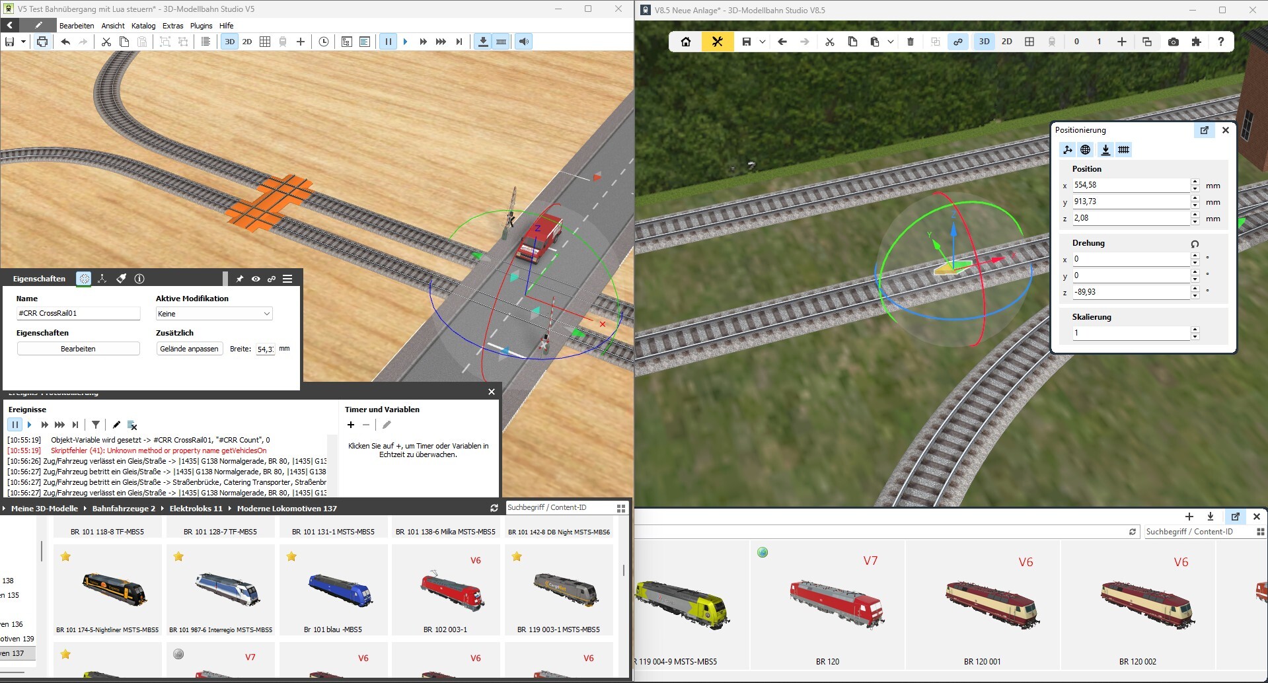
Task: Click the reset rotation icon beside Drehung
Action: 1195,244
